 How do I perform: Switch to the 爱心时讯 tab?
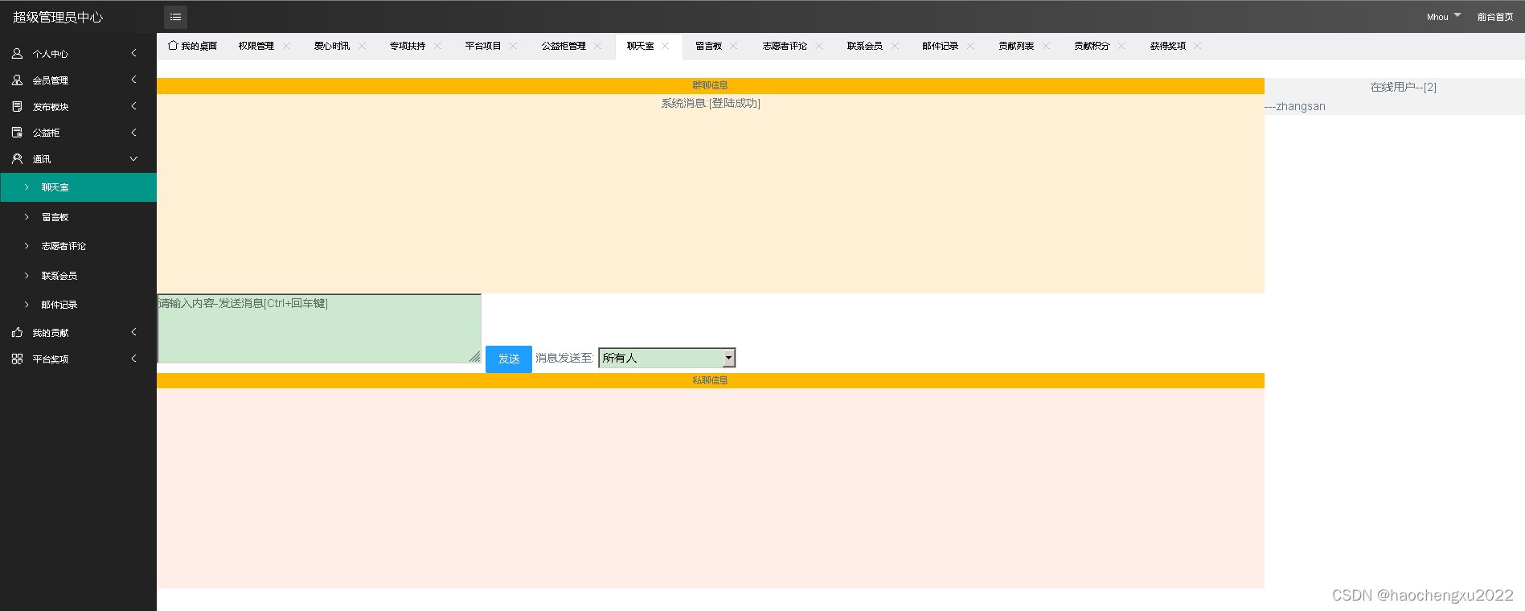click(x=332, y=46)
